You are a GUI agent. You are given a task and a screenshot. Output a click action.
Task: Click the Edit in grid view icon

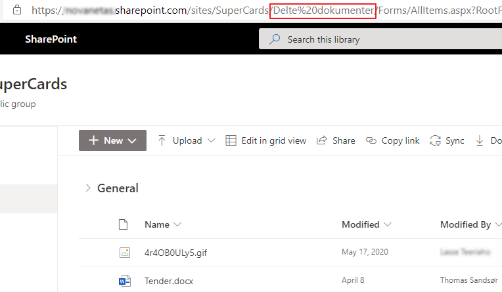pos(231,140)
